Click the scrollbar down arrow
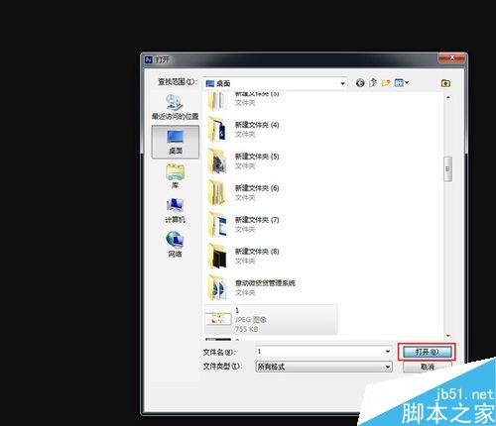496x426 pixels. coord(448,336)
